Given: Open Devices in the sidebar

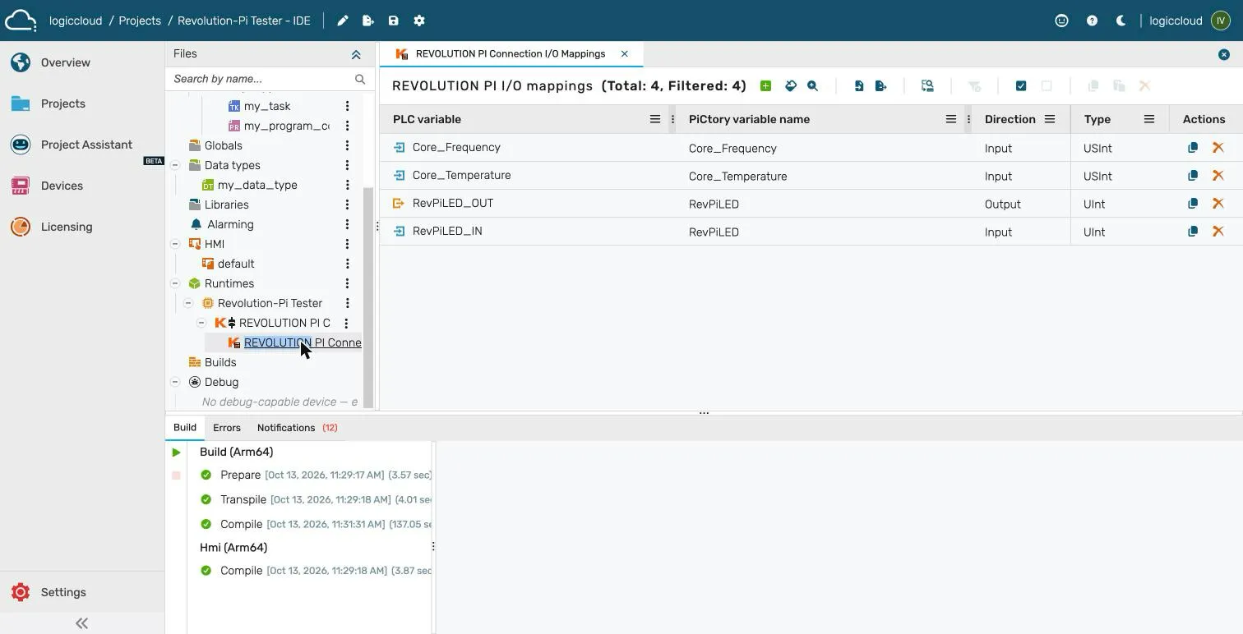Looking at the screenshot, I should pyautogui.click(x=62, y=186).
